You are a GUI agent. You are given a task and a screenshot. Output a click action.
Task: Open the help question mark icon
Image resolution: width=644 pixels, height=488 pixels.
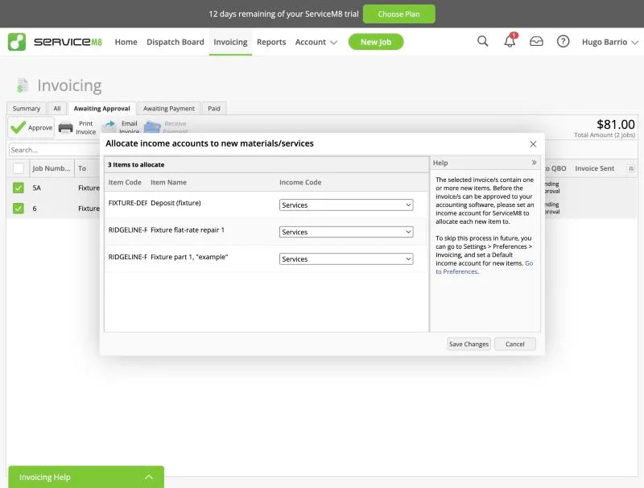563,42
